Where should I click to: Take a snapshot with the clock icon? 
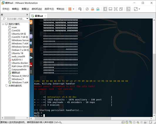tap(87, 9)
